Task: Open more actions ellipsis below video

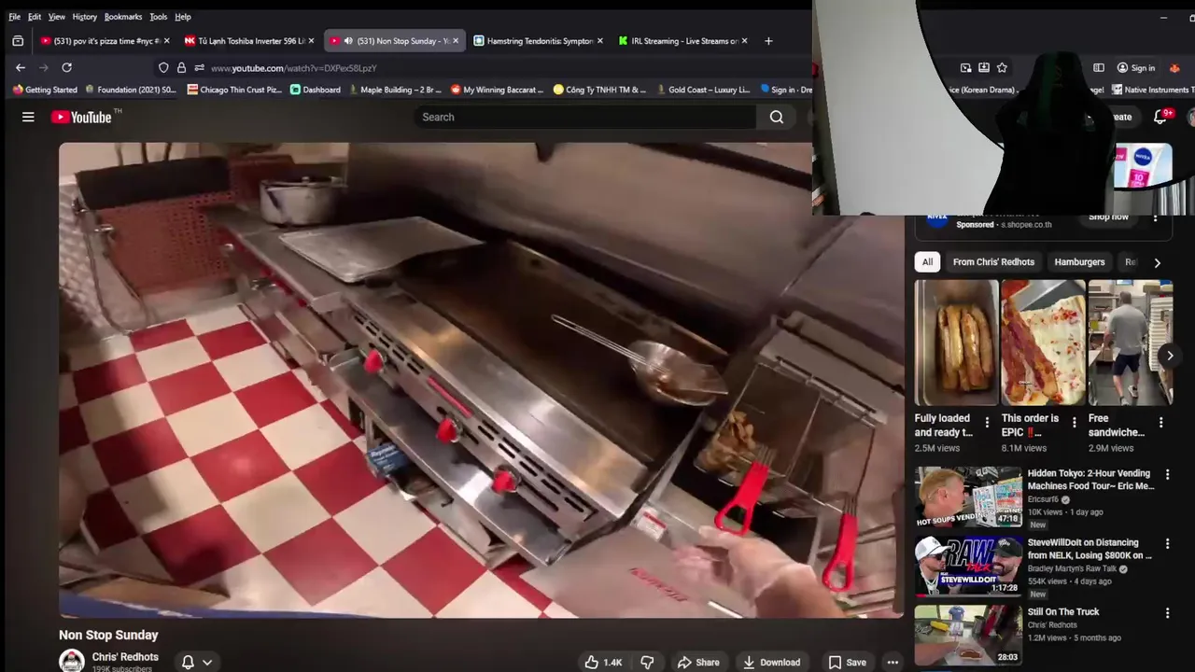Action: pyautogui.click(x=893, y=662)
